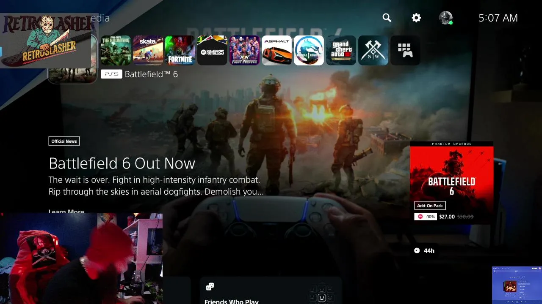Click the Official News badge

tap(64, 141)
